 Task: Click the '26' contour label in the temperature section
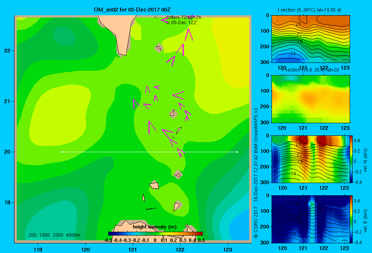click(x=298, y=24)
